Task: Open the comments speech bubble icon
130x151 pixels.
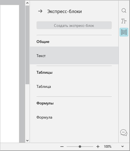Action: click(124, 133)
